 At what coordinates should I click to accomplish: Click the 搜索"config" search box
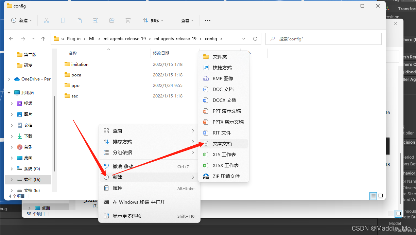tap(324, 39)
